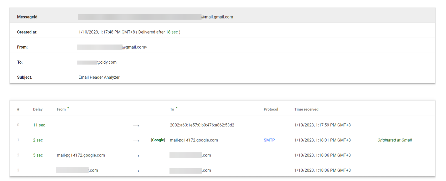Select the 2 sec delay value
The image size is (446, 181).
pyautogui.click(x=38, y=140)
